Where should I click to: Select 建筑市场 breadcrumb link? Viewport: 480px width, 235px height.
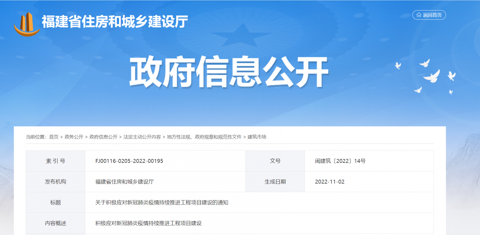[257, 137]
